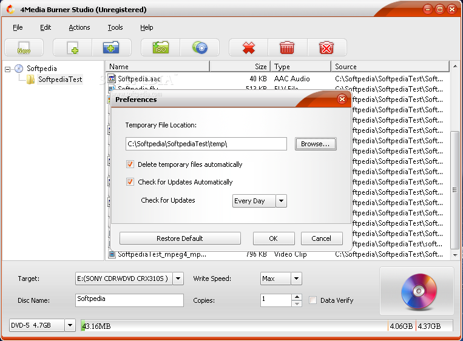Close the Preferences dialog with red X
The width and height of the screenshot is (463, 341).
click(342, 99)
